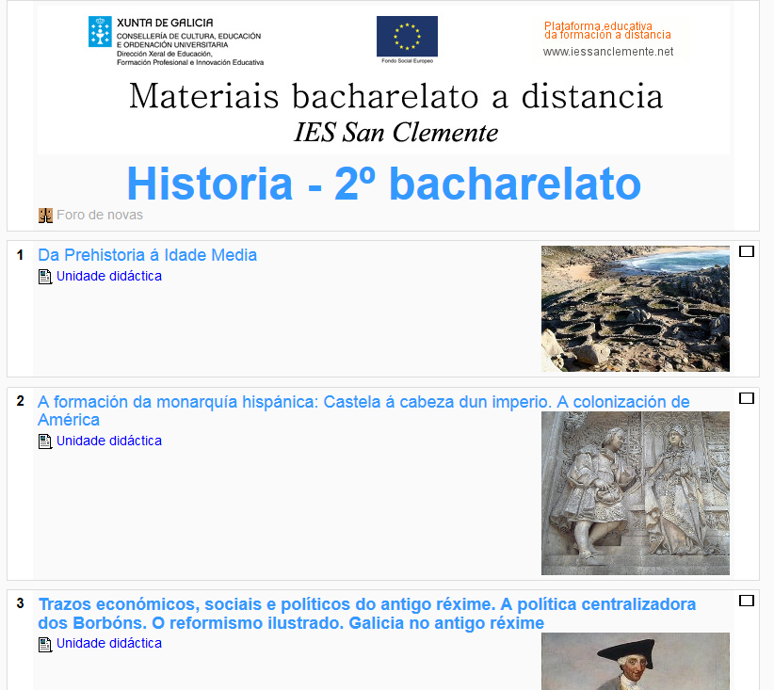Open Unidade didáctica under Da Prehistoria section
This screenshot has width=774, height=690.
pos(109,277)
